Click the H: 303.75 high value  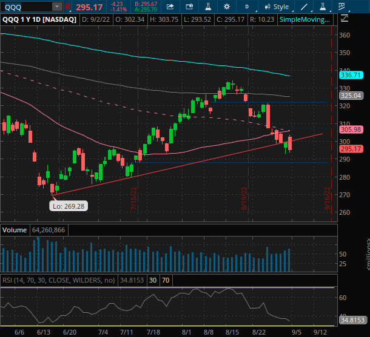[x=164, y=19]
